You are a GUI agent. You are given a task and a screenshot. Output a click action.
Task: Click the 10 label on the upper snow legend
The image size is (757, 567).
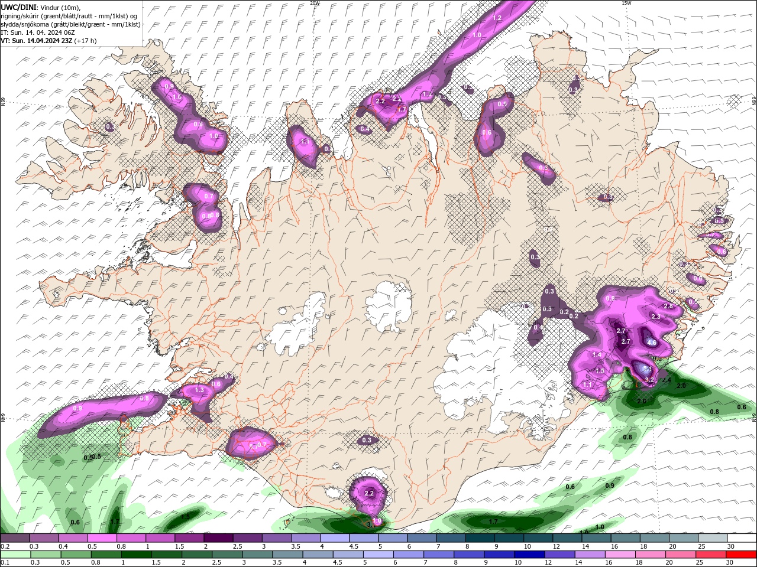pyautogui.click(x=527, y=547)
